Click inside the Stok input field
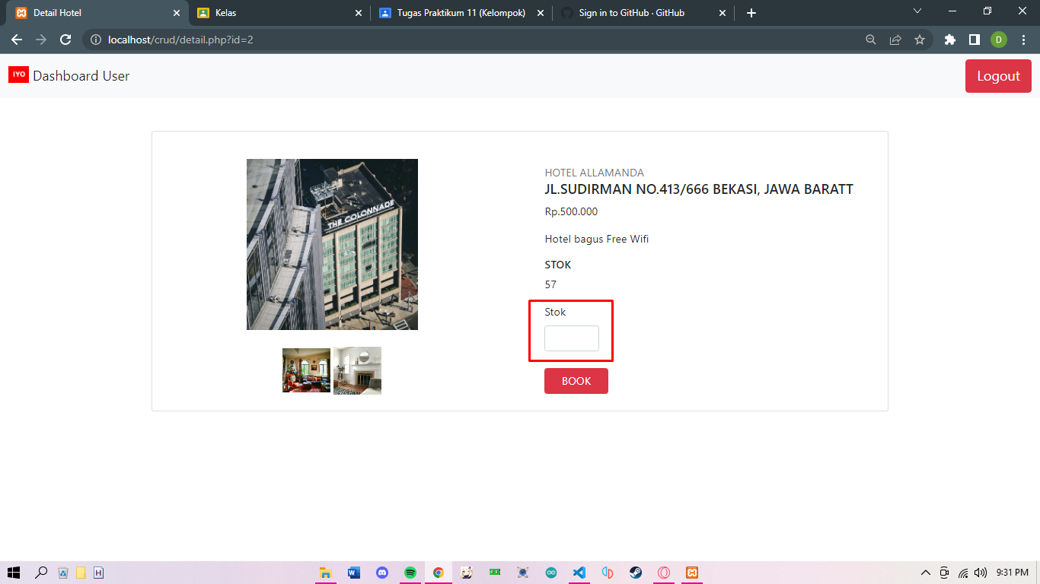 click(x=571, y=338)
